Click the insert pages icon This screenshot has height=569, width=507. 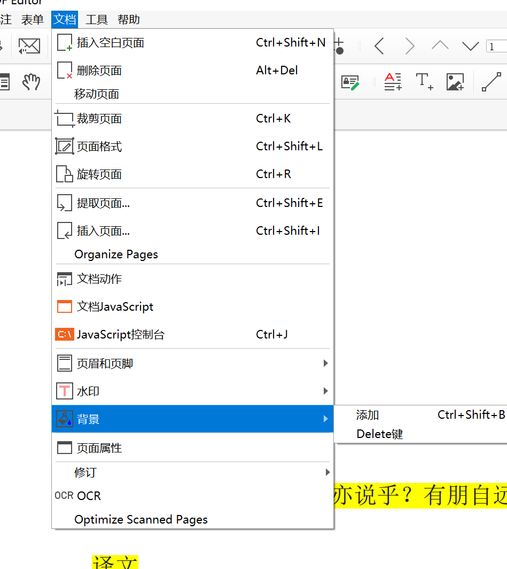tap(65, 231)
